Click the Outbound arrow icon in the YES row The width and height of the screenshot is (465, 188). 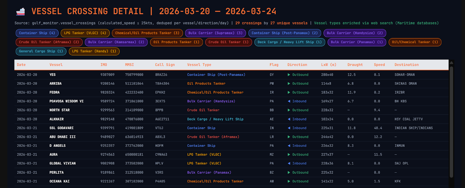289,75
